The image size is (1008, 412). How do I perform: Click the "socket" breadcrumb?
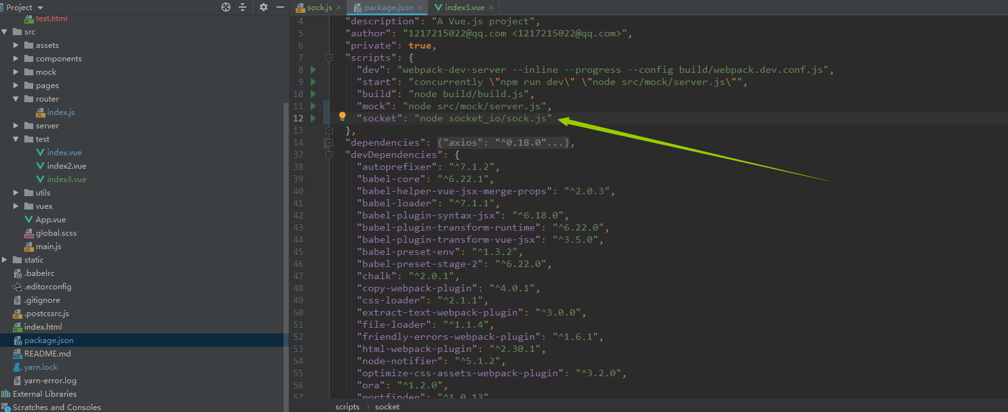coord(387,407)
